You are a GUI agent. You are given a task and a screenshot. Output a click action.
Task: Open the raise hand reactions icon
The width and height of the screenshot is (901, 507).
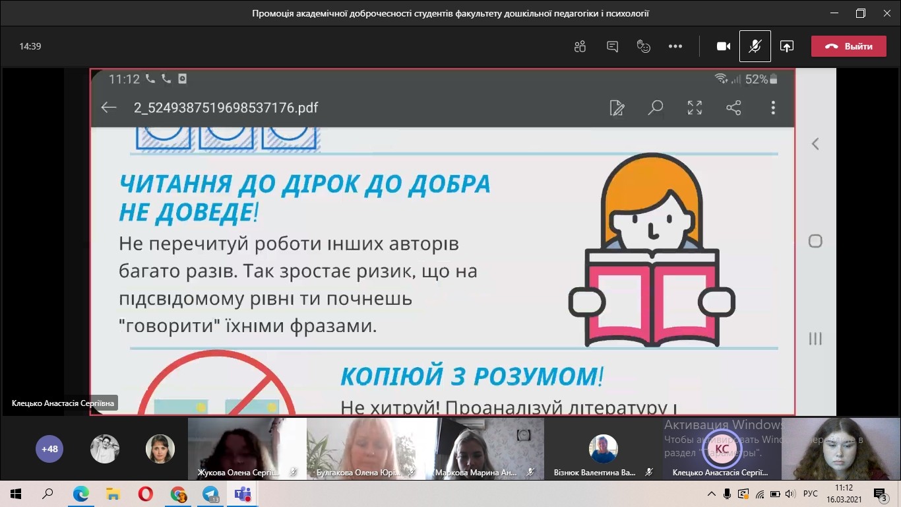pos(644,46)
